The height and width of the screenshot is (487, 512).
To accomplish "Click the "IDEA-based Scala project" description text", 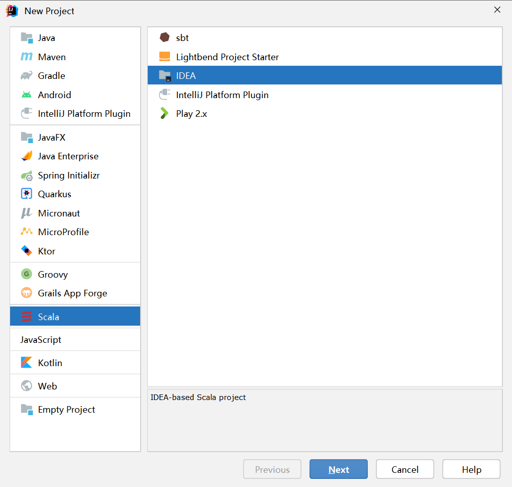I will pos(198,397).
